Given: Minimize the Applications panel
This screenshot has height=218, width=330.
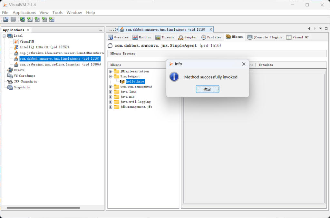Looking at the screenshot, I should pos(101,30).
